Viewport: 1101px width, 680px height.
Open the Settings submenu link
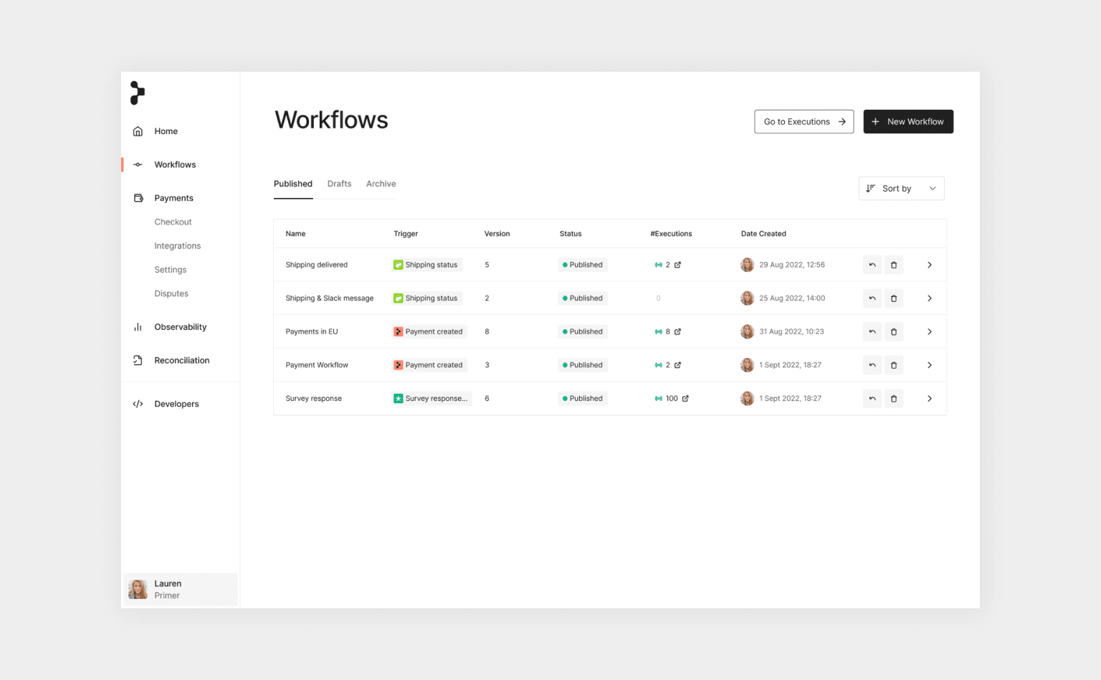click(x=170, y=270)
